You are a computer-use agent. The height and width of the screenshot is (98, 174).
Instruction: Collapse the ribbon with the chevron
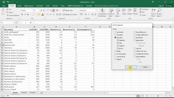173,19
